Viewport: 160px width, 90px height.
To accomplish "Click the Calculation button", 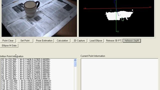I will [x=62, y=40].
